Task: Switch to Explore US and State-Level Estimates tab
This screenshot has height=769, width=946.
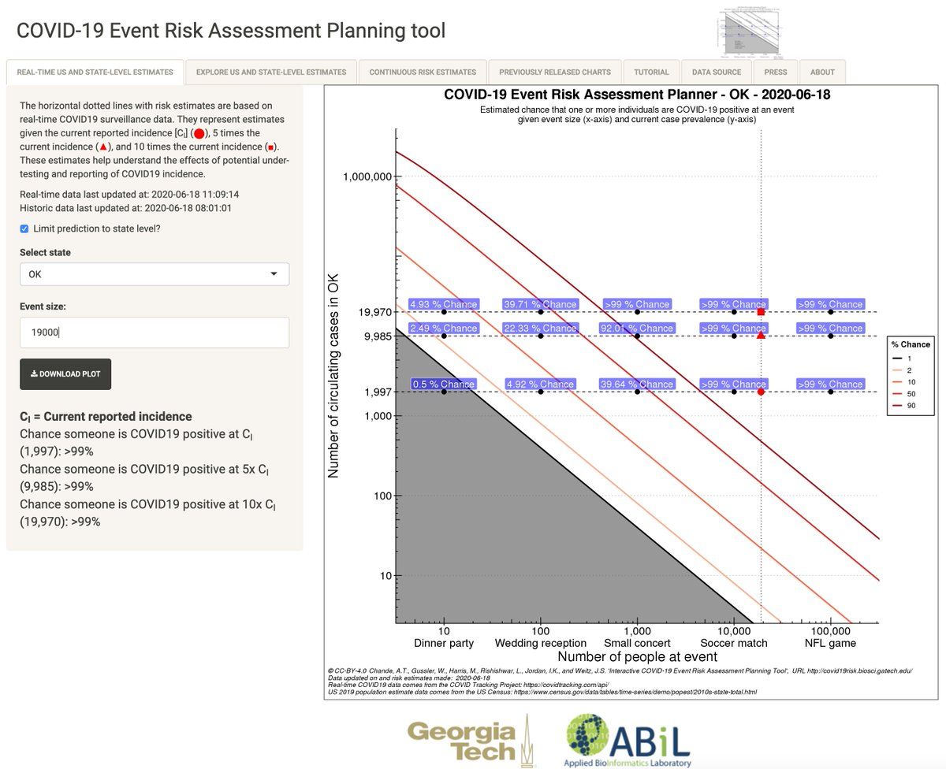Action: [x=271, y=72]
